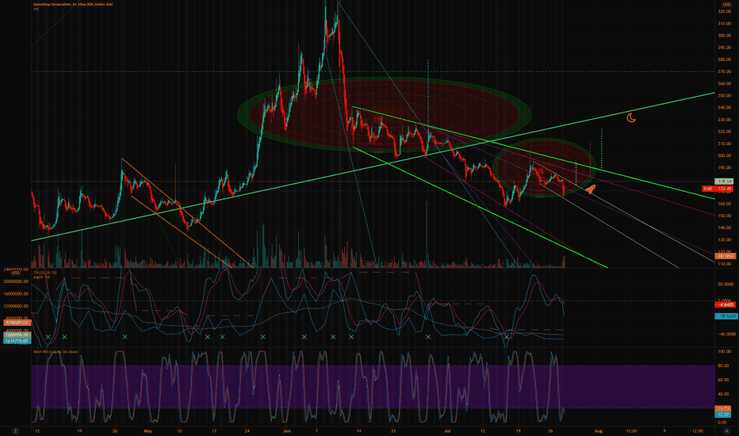Select the Stoch RSI indicator legend
This screenshot has width=739, height=436.
(56, 352)
